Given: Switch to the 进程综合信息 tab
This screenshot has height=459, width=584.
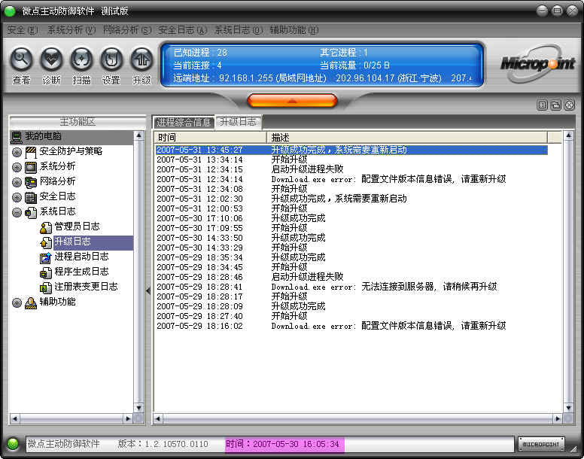Looking at the screenshot, I should 183,122.
